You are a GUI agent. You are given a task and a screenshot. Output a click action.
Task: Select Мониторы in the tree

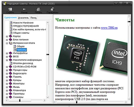click(x=19, y=84)
